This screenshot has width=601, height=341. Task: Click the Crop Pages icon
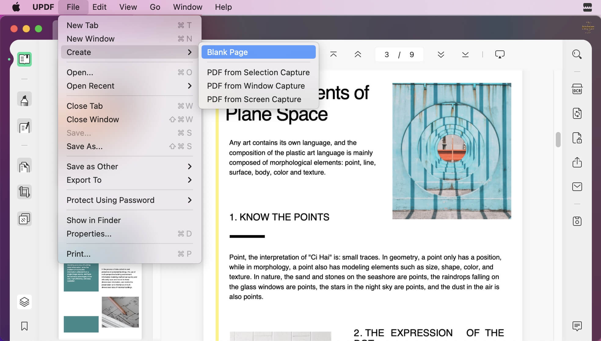tap(24, 192)
